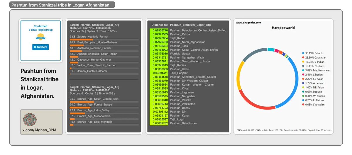Screen dimensions: 352x155
Task: Click the 0.03869782 distance value
Action: (x=160, y=123)
